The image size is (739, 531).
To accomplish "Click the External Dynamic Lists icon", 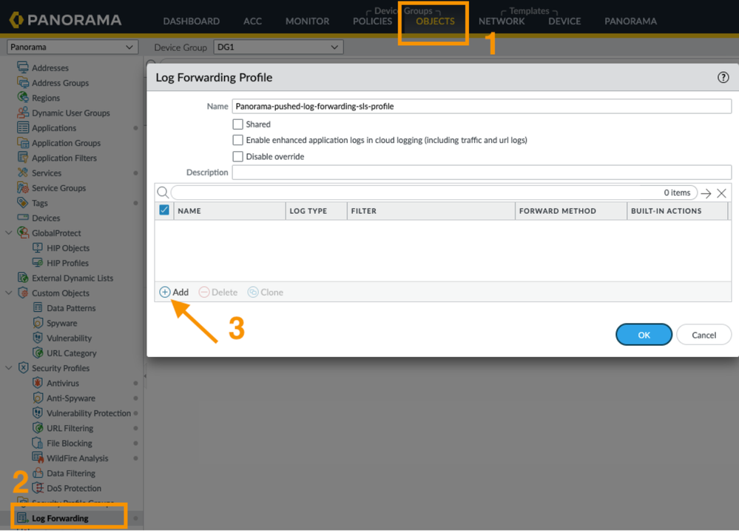I will (x=23, y=278).
